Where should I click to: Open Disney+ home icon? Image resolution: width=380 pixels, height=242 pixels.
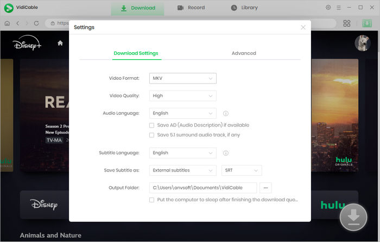[60, 43]
